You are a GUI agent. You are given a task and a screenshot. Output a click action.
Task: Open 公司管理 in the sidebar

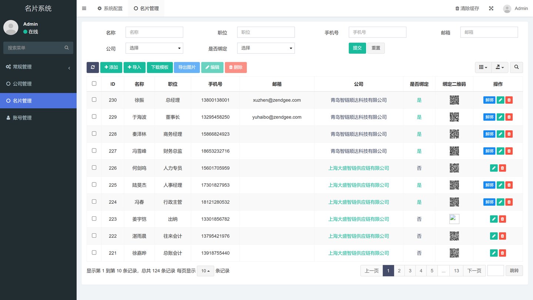pyautogui.click(x=38, y=84)
